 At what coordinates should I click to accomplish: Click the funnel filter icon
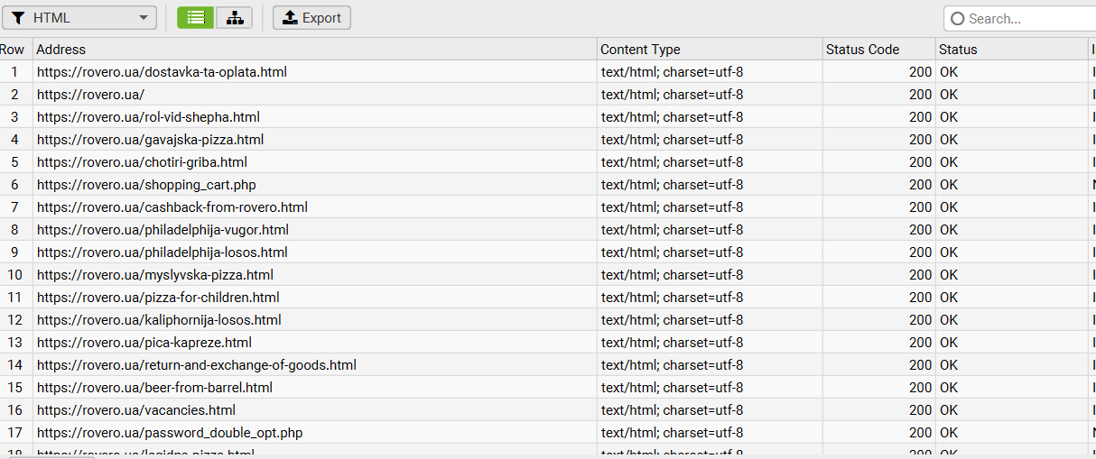[x=18, y=18]
